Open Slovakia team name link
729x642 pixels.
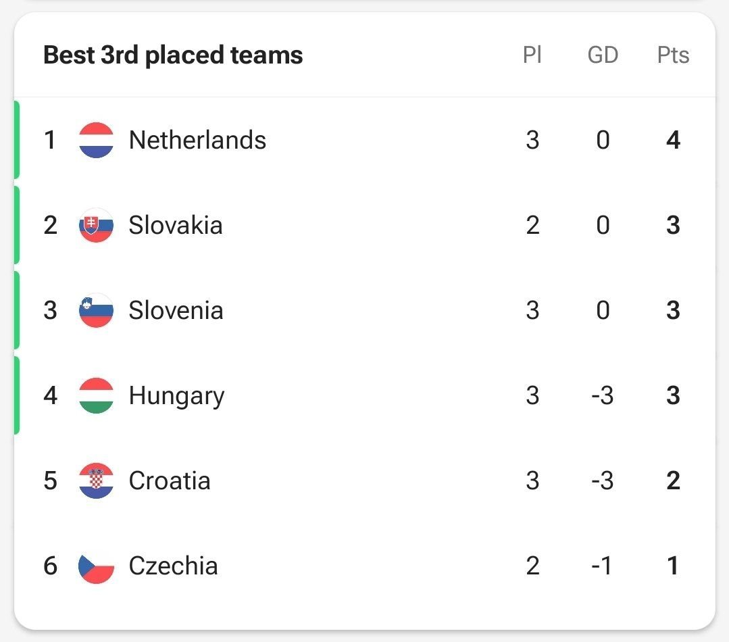176,226
